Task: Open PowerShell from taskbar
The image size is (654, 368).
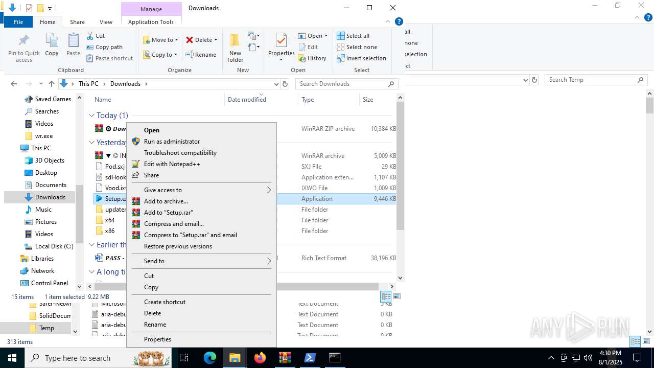Action: tap(310, 358)
